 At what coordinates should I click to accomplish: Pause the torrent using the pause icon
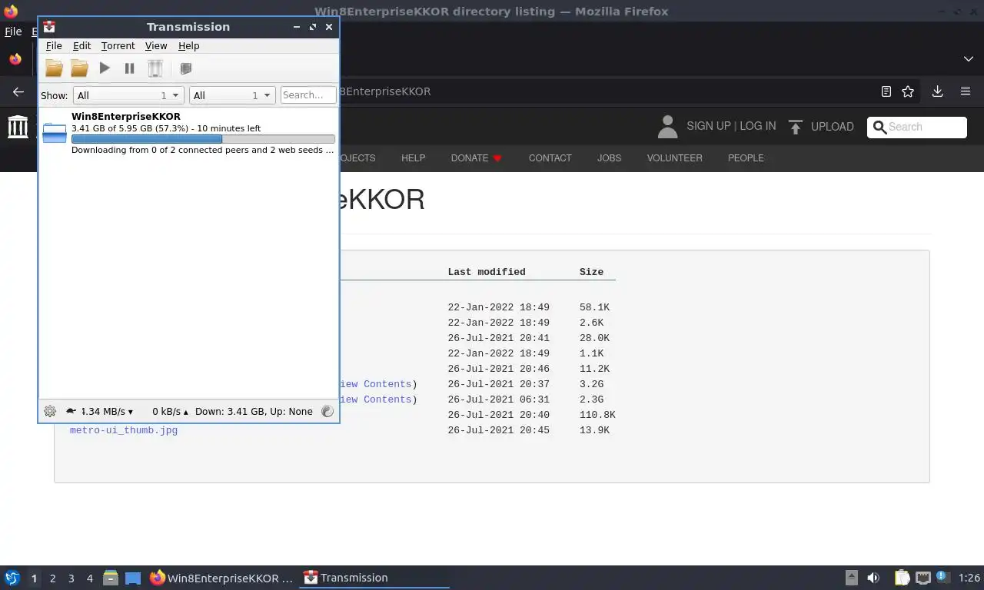coord(129,68)
